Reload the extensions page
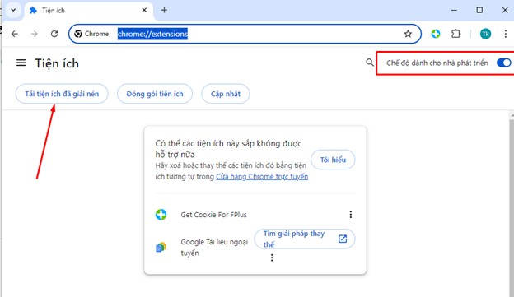This screenshot has height=297, width=514. pos(54,34)
